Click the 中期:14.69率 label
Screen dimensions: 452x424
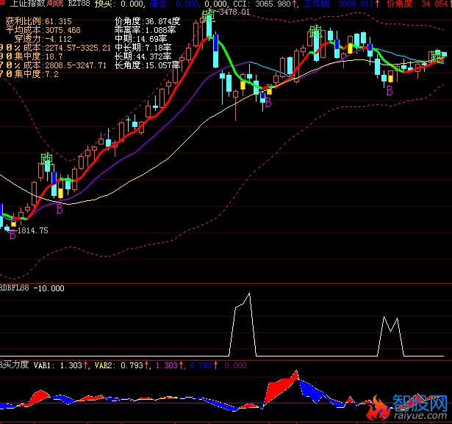pyautogui.click(x=140, y=39)
